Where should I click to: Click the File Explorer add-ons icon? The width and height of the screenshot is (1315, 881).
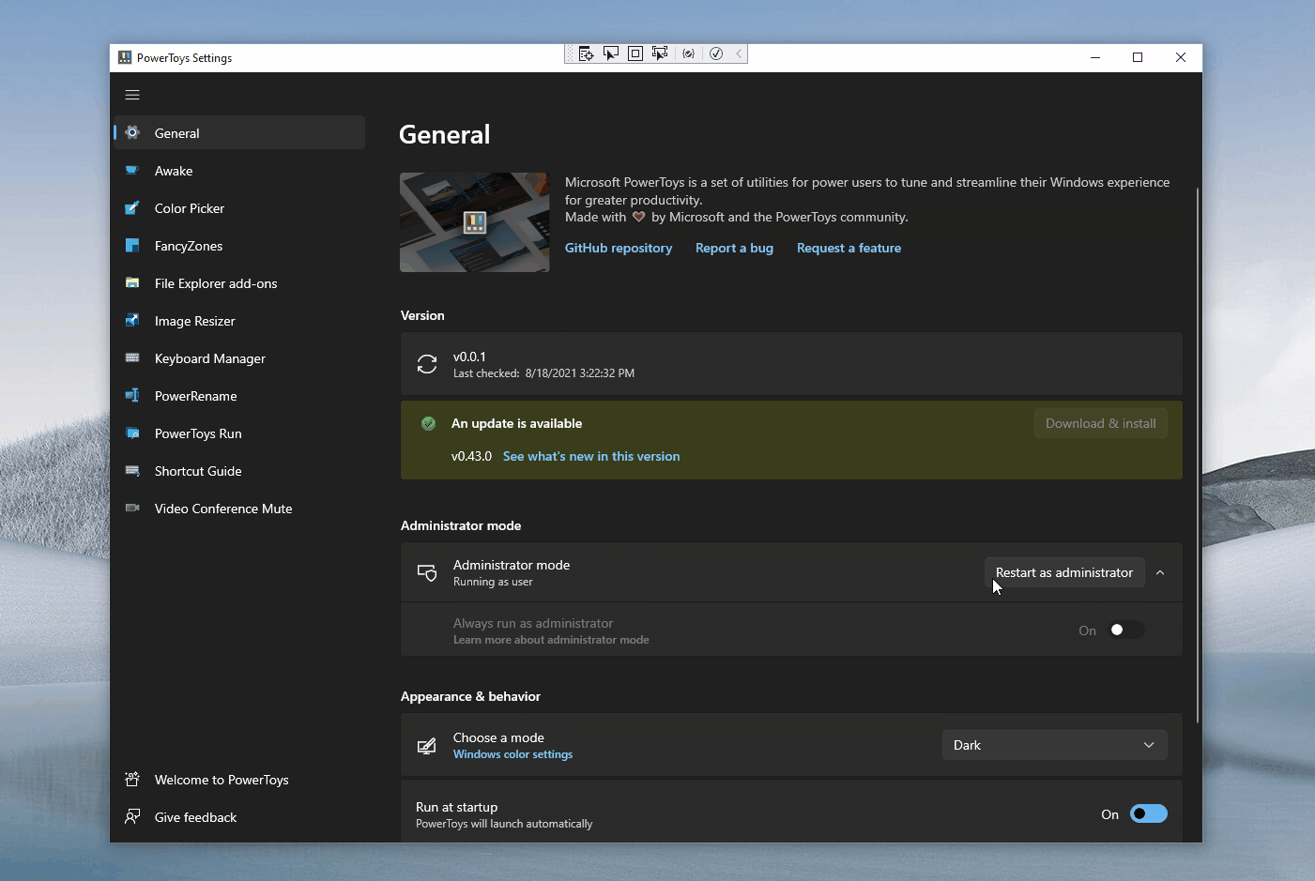click(132, 282)
